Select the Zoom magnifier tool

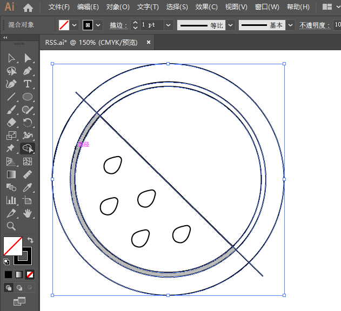(x=11, y=226)
